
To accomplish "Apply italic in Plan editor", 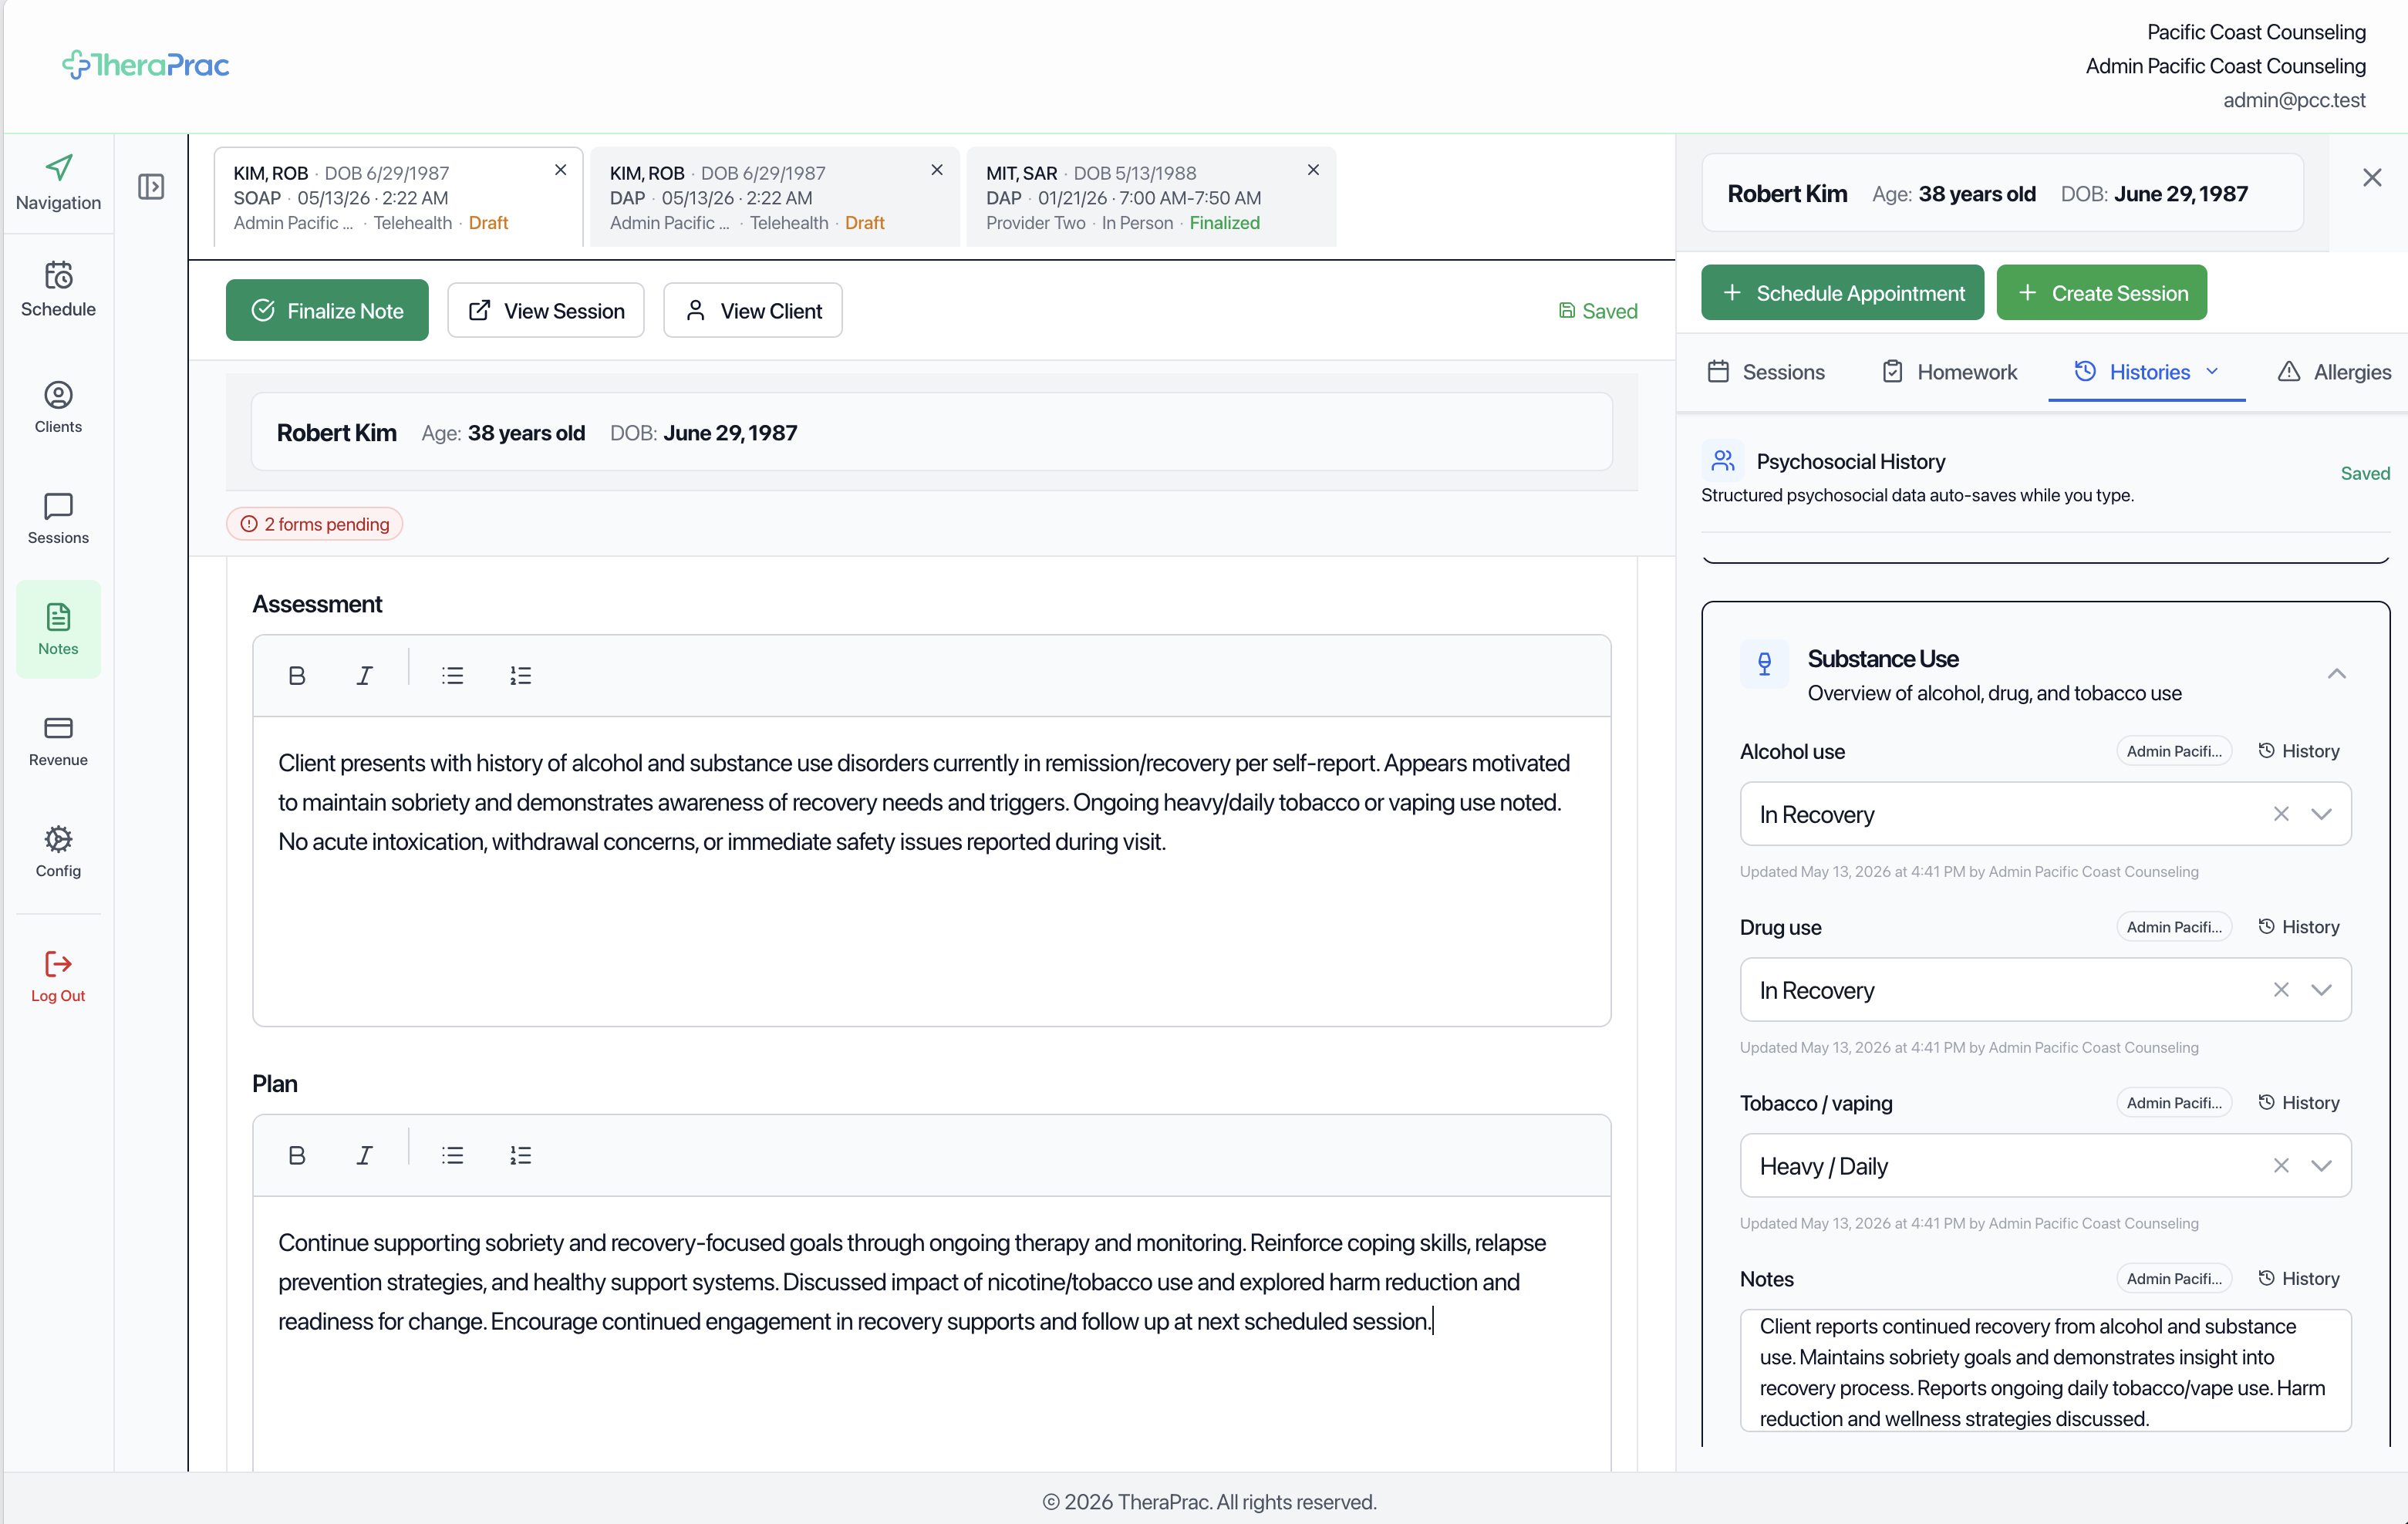I will [365, 1156].
